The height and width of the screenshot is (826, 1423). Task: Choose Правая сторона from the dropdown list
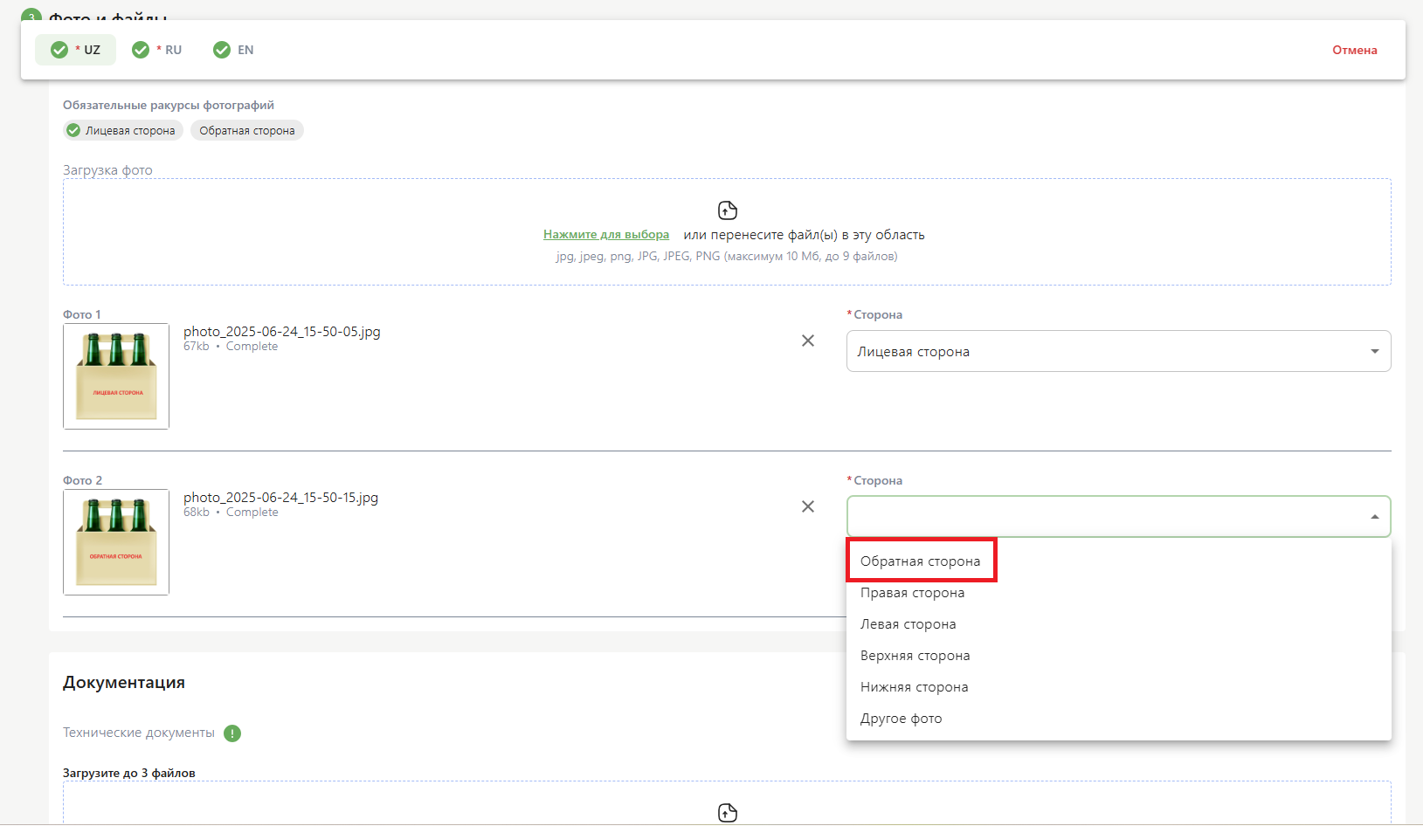coord(912,593)
